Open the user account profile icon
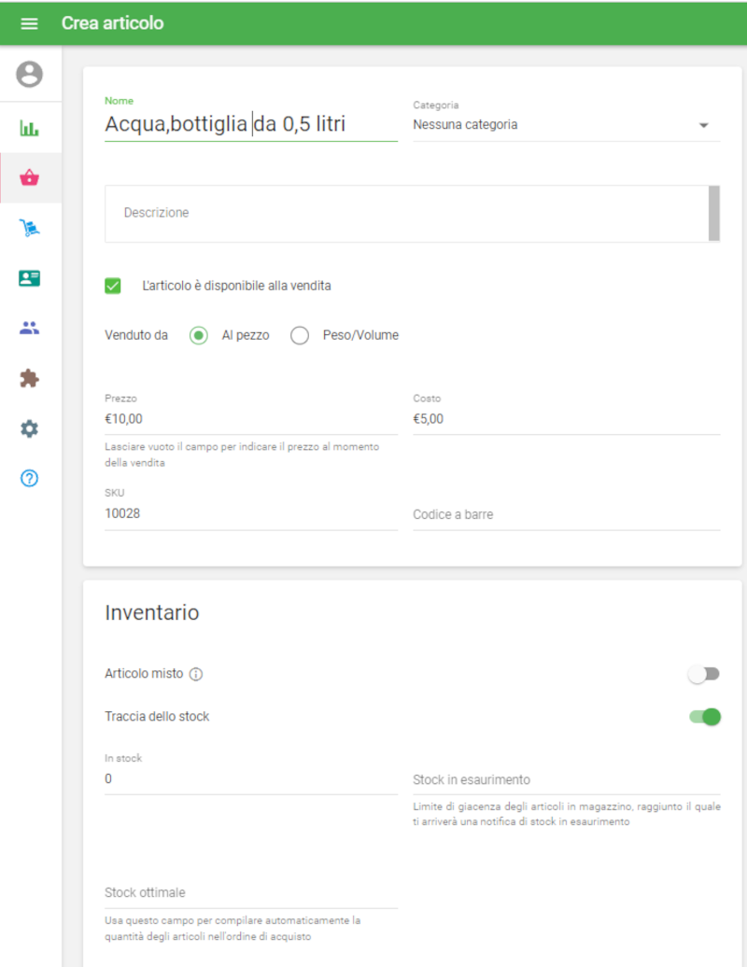Screen dimensions: 747x967 [x=30, y=75]
